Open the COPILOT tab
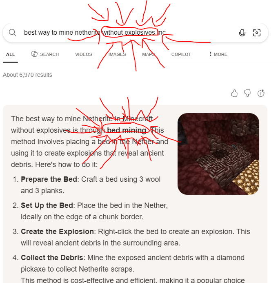 point(181,54)
